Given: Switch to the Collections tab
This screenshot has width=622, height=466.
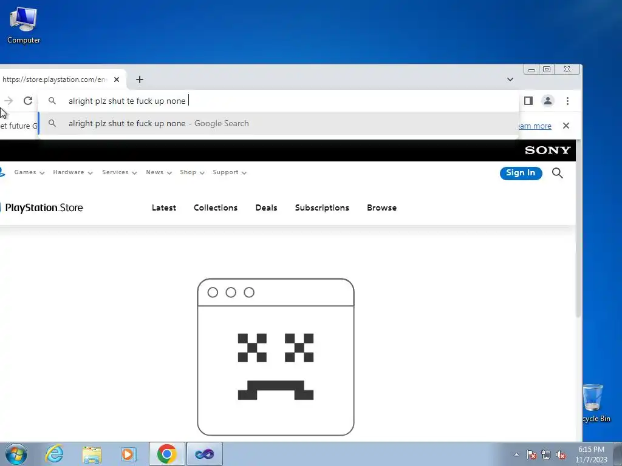Looking at the screenshot, I should tap(216, 208).
